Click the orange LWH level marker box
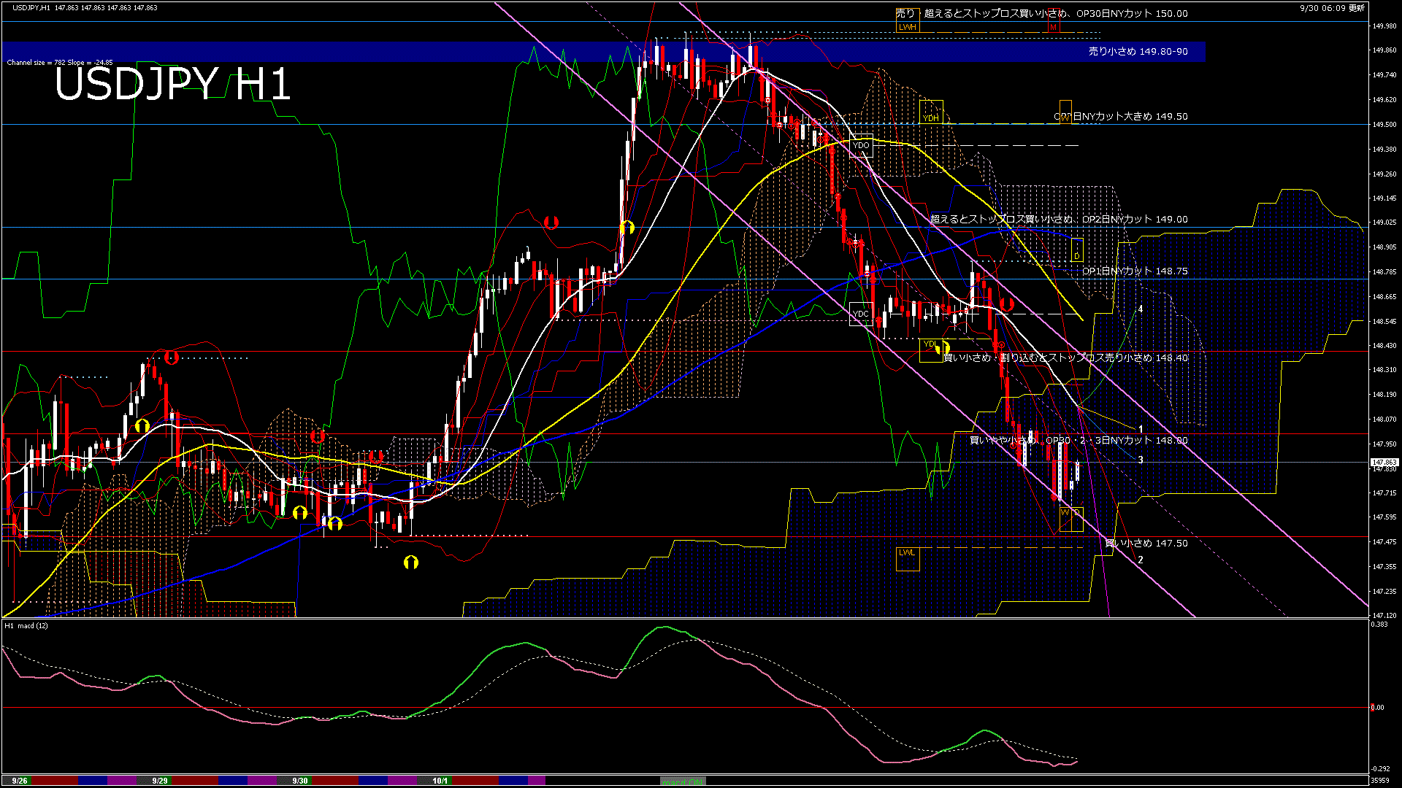1402x788 pixels. [907, 27]
